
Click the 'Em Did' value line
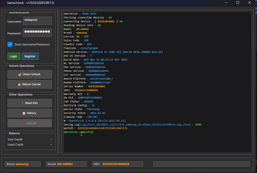click(x=83, y=98)
